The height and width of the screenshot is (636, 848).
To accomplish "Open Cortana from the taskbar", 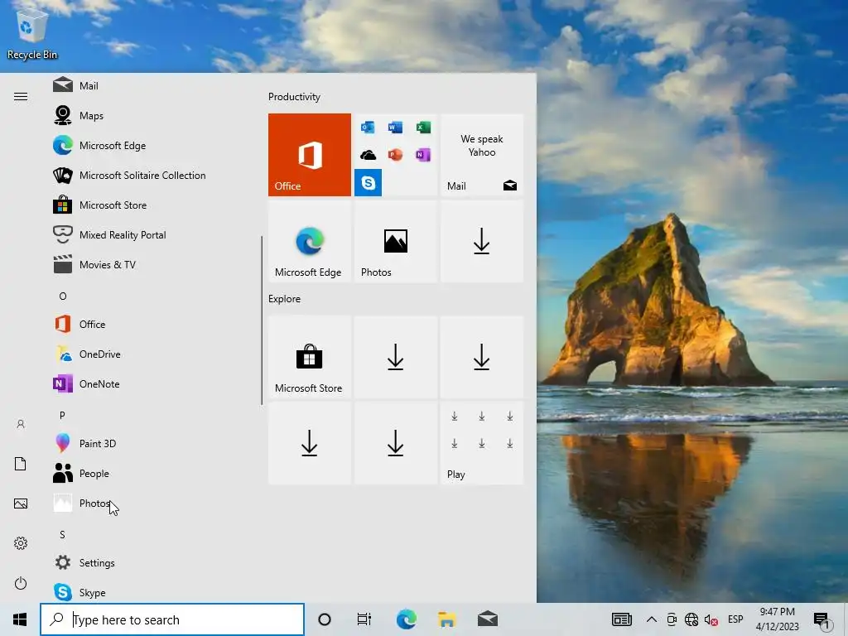I will coord(325,619).
